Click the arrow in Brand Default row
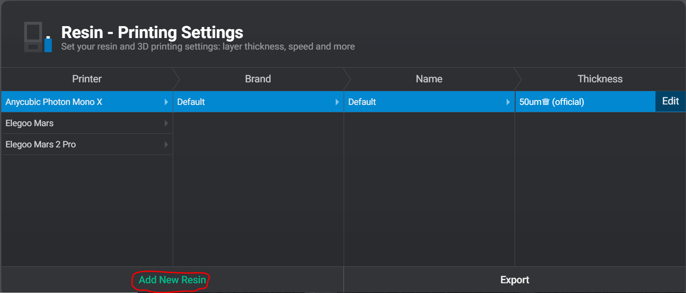Viewport: 686px width, 293px height. pos(337,102)
